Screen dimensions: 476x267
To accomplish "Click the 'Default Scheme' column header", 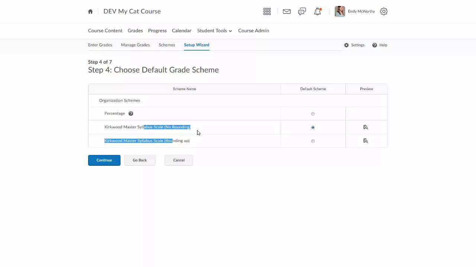I will (313, 89).
